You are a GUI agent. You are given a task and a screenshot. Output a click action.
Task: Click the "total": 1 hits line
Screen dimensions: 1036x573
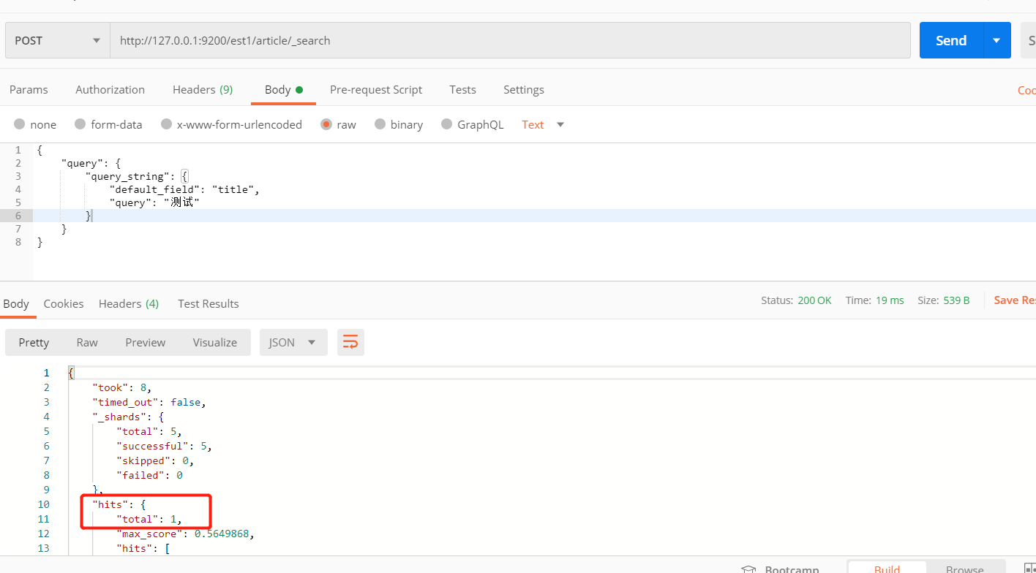149,519
